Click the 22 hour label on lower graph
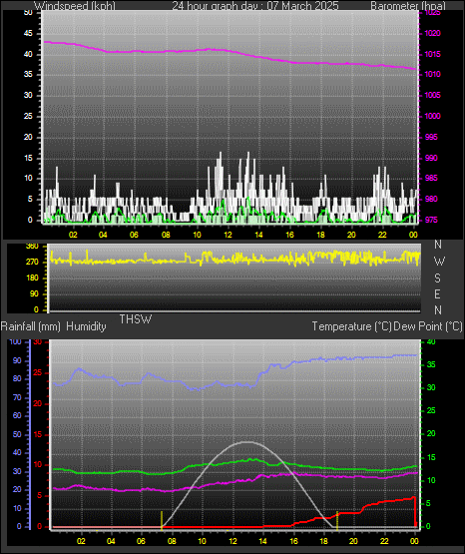 click(x=384, y=541)
